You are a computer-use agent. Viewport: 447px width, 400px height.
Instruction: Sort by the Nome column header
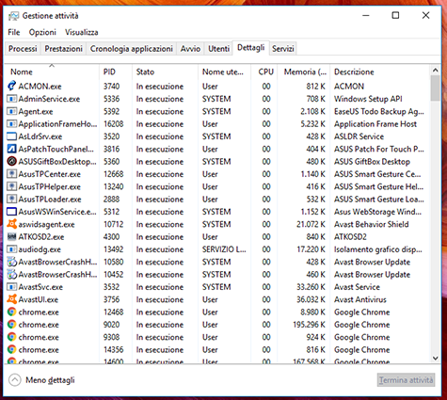tap(52, 72)
